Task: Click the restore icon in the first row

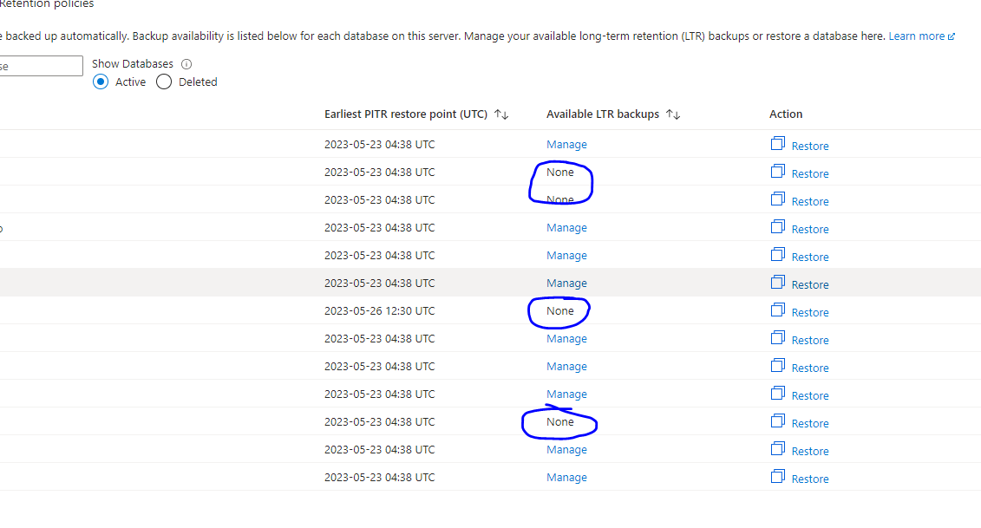Action: [778, 144]
